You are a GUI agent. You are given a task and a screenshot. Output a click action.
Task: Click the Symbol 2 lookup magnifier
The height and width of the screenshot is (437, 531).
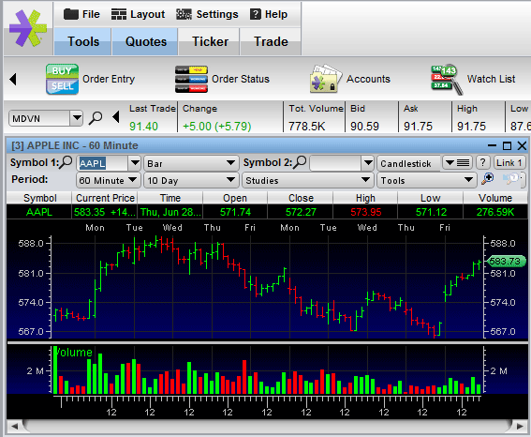click(300, 162)
